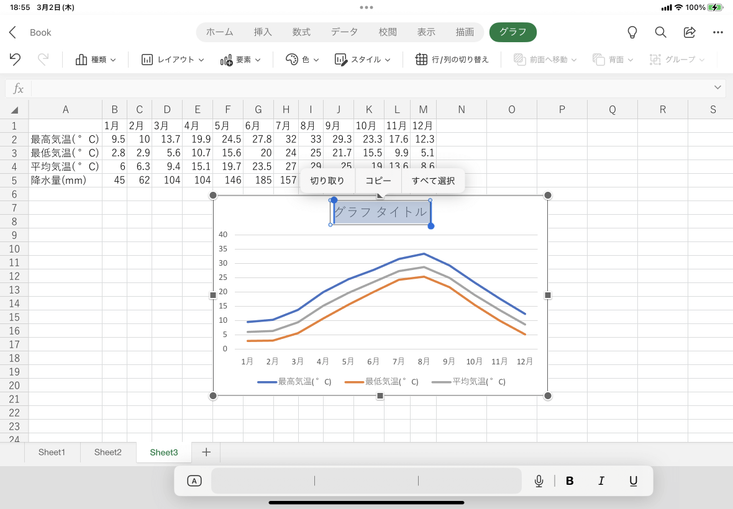
Task: Expand the formula bar chevron
Action: coord(717,88)
